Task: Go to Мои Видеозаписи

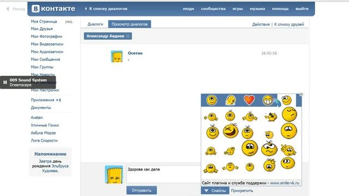Action: click(x=47, y=44)
